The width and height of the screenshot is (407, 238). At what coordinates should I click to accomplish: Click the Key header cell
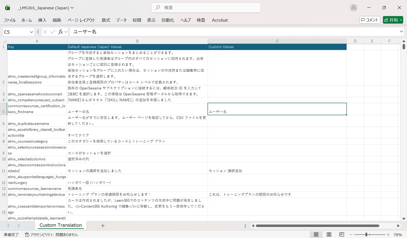pyautogui.click(x=37, y=47)
